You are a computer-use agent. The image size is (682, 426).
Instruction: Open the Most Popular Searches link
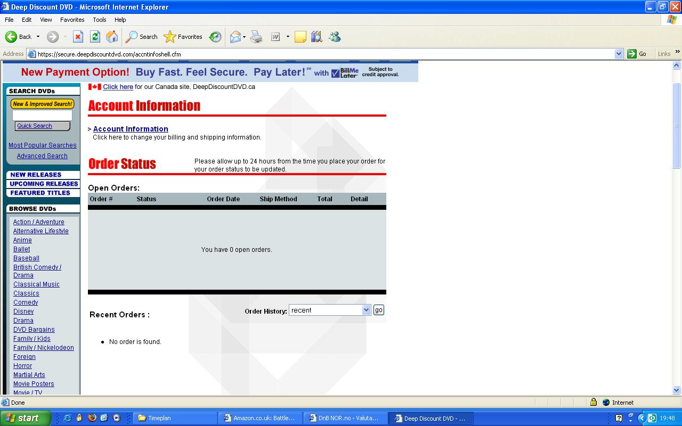tap(43, 145)
